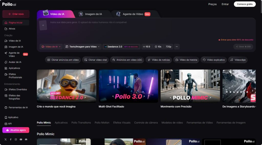Screen dimensions: 262x145
Task: Click the Facebook icon in sidebar footer
Action: [11, 139]
